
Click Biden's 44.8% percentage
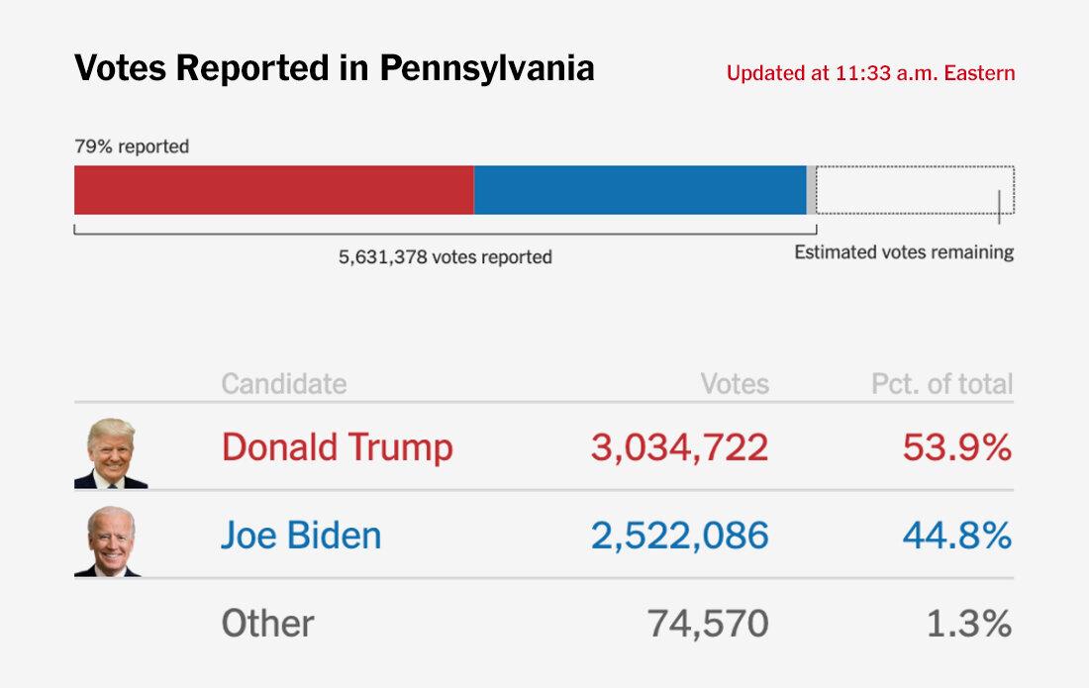pos(956,536)
